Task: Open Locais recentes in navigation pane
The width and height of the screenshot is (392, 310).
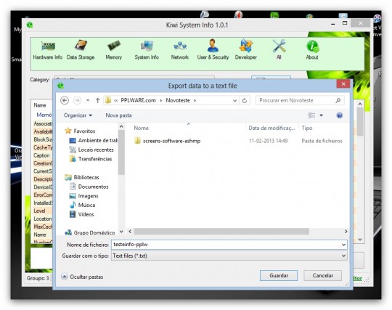Action: (91, 150)
